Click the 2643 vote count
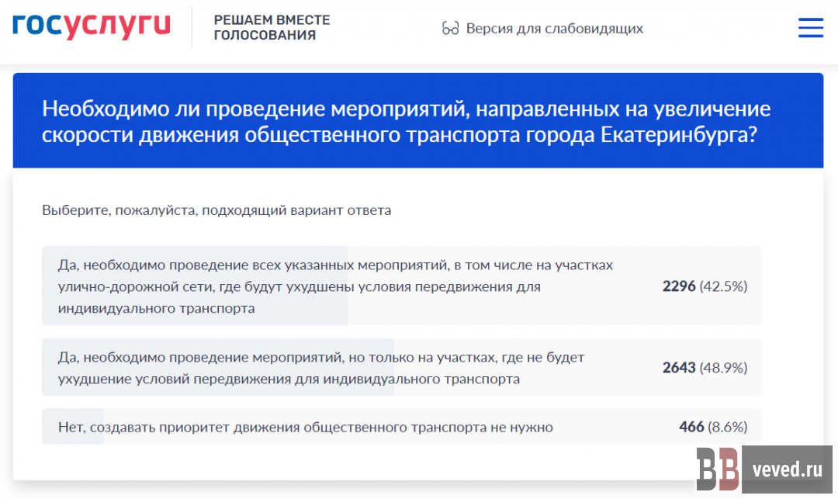This screenshot has width=838, height=499. pos(679,368)
